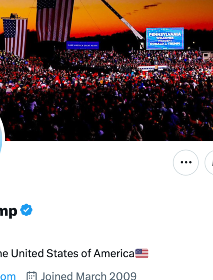Click the blue verified checkmark badge
Viewport: 213px width, 280px height.
coord(26,210)
